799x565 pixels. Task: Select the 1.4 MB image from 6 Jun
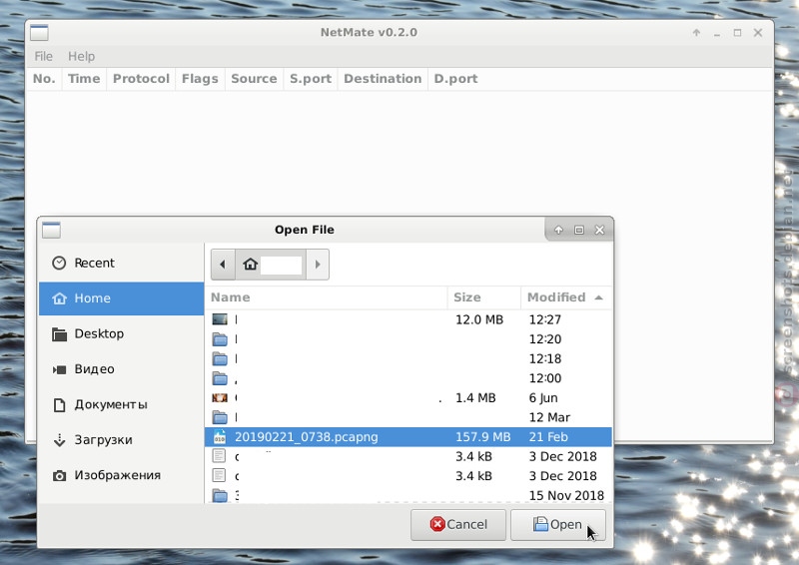408,398
